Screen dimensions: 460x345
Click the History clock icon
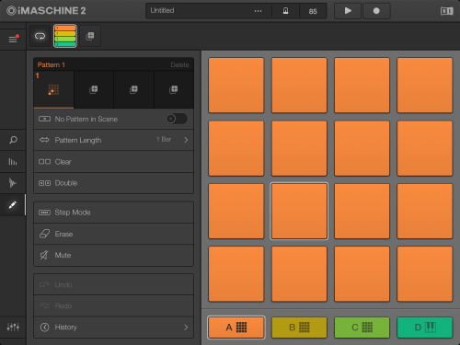tap(45, 328)
